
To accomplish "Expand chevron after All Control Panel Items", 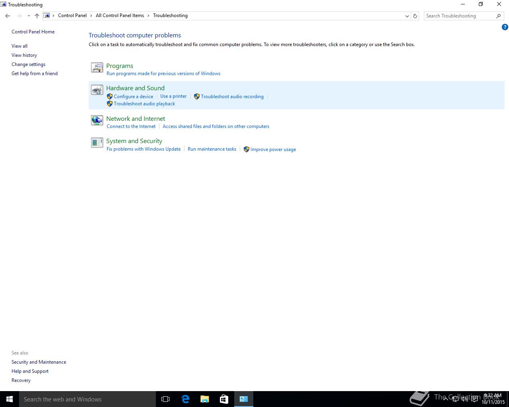I will coord(149,16).
